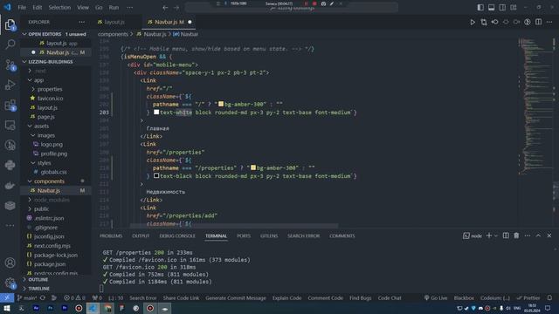Viewport: 559px width, 314px height.
Task: Click Go Live in status bar
Action: [x=435, y=297]
